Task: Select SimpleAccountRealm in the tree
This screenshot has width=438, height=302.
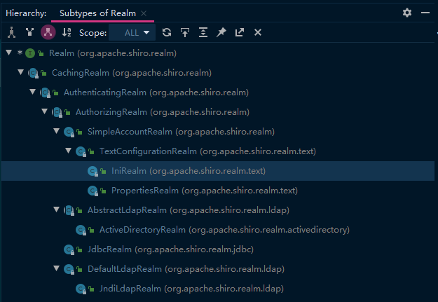Action: [218, 132]
